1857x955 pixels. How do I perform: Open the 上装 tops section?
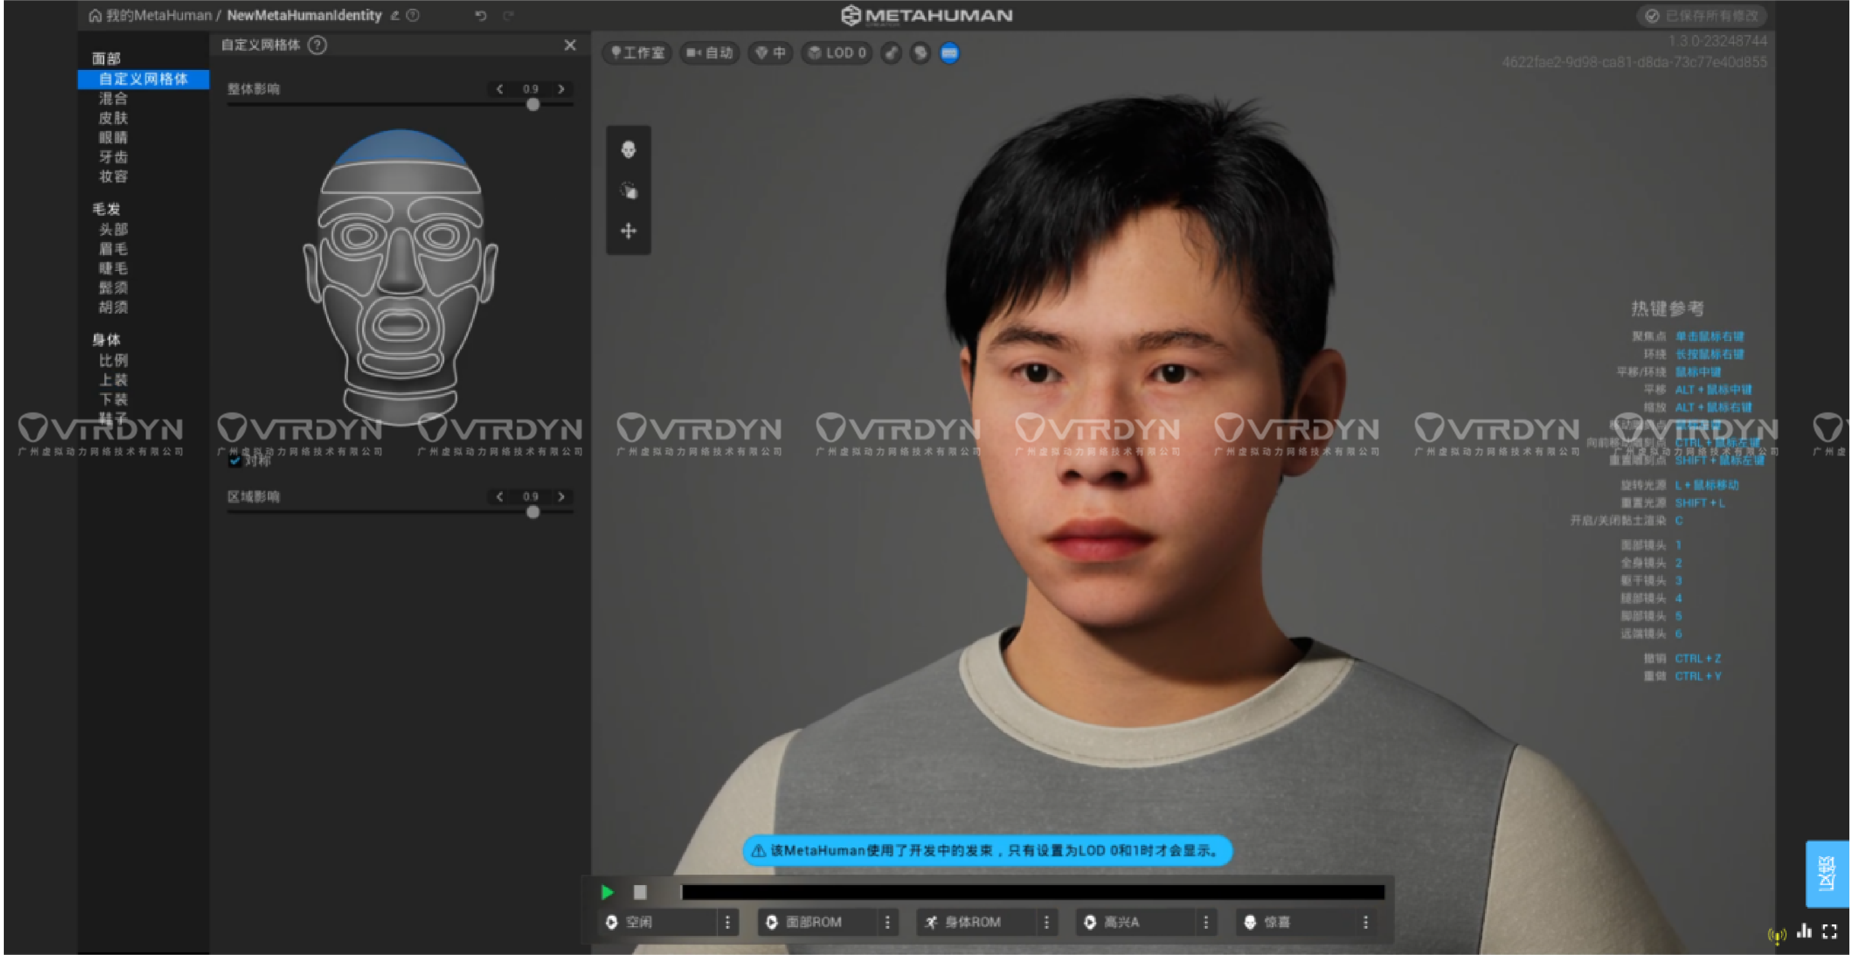(x=113, y=379)
